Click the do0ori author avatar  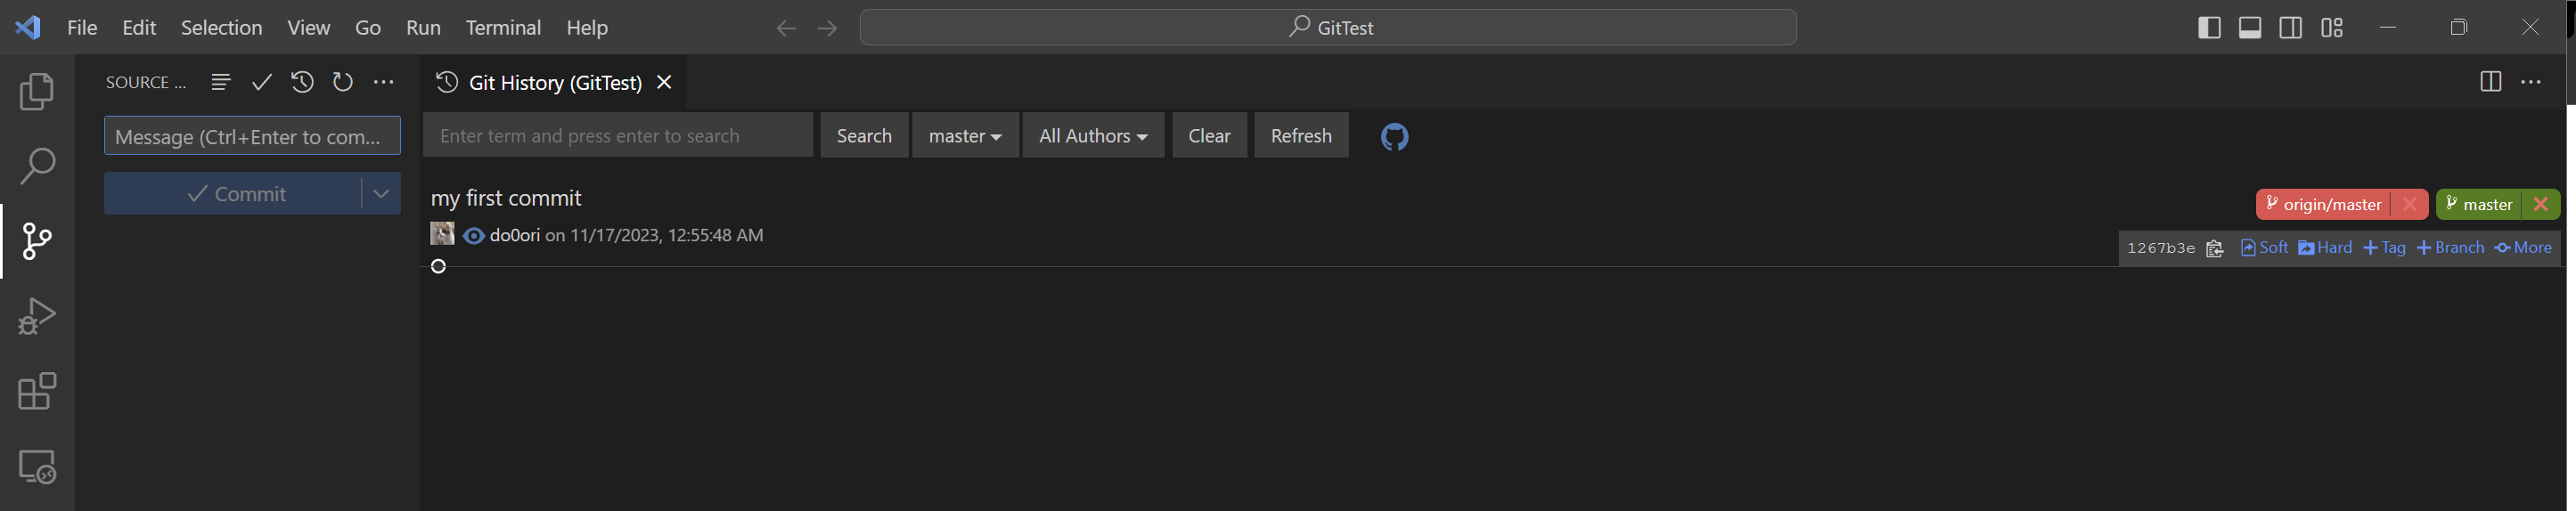click(442, 234)
